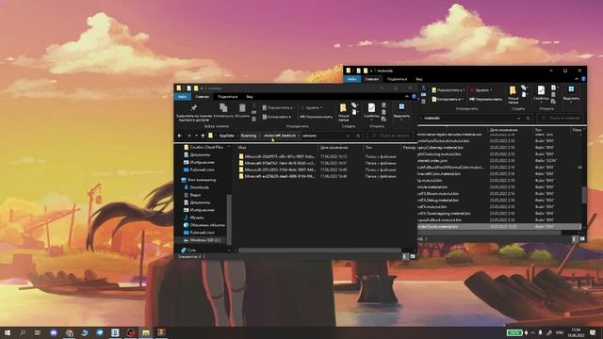Open Удалить dropdown in materials window

pos(481,90)
